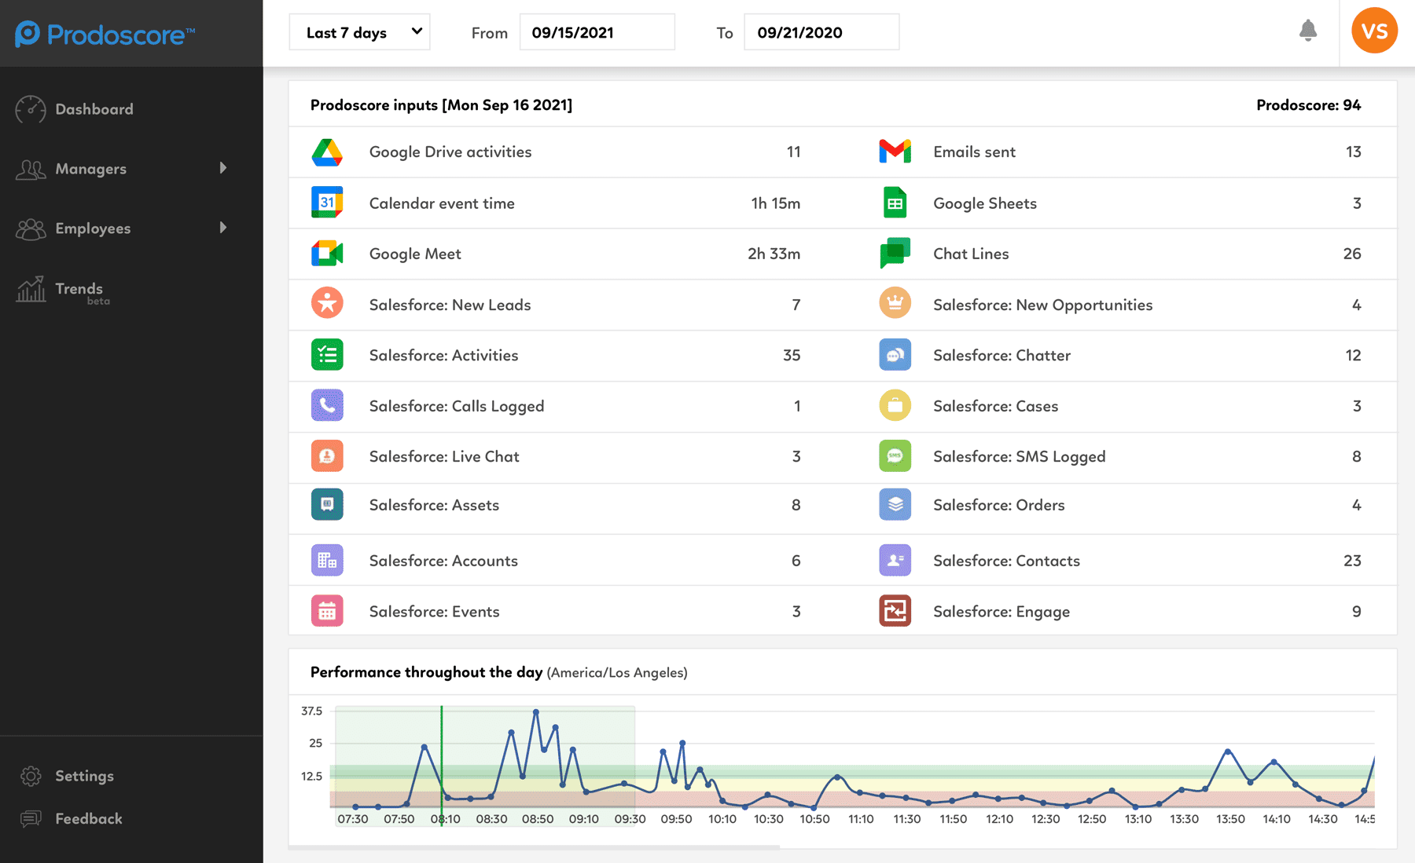Click the Salesforce Events icon

327,611
